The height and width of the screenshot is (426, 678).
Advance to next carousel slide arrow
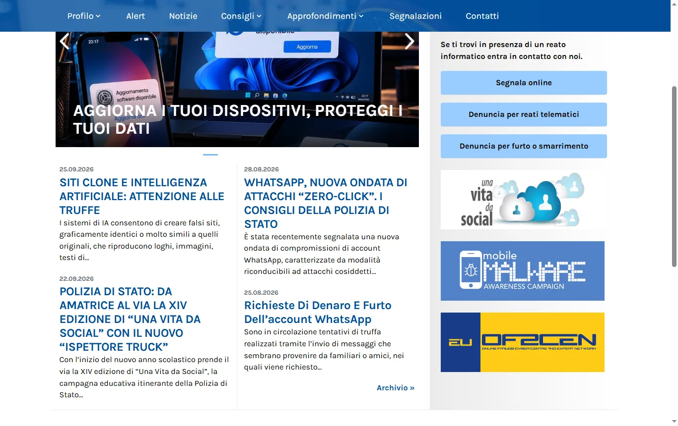click(409, 41)
